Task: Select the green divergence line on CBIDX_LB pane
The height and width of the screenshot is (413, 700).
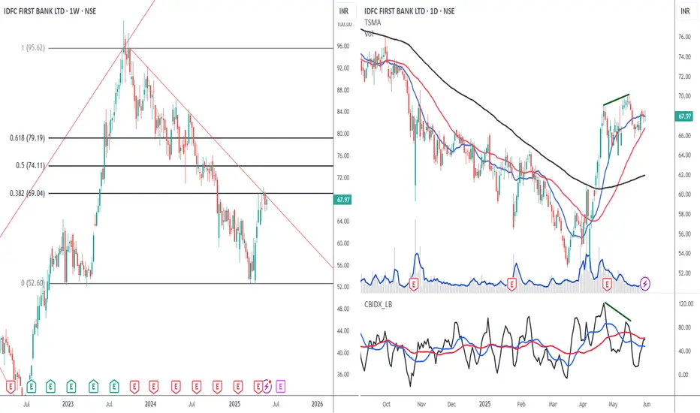Action: coord(617,312)
